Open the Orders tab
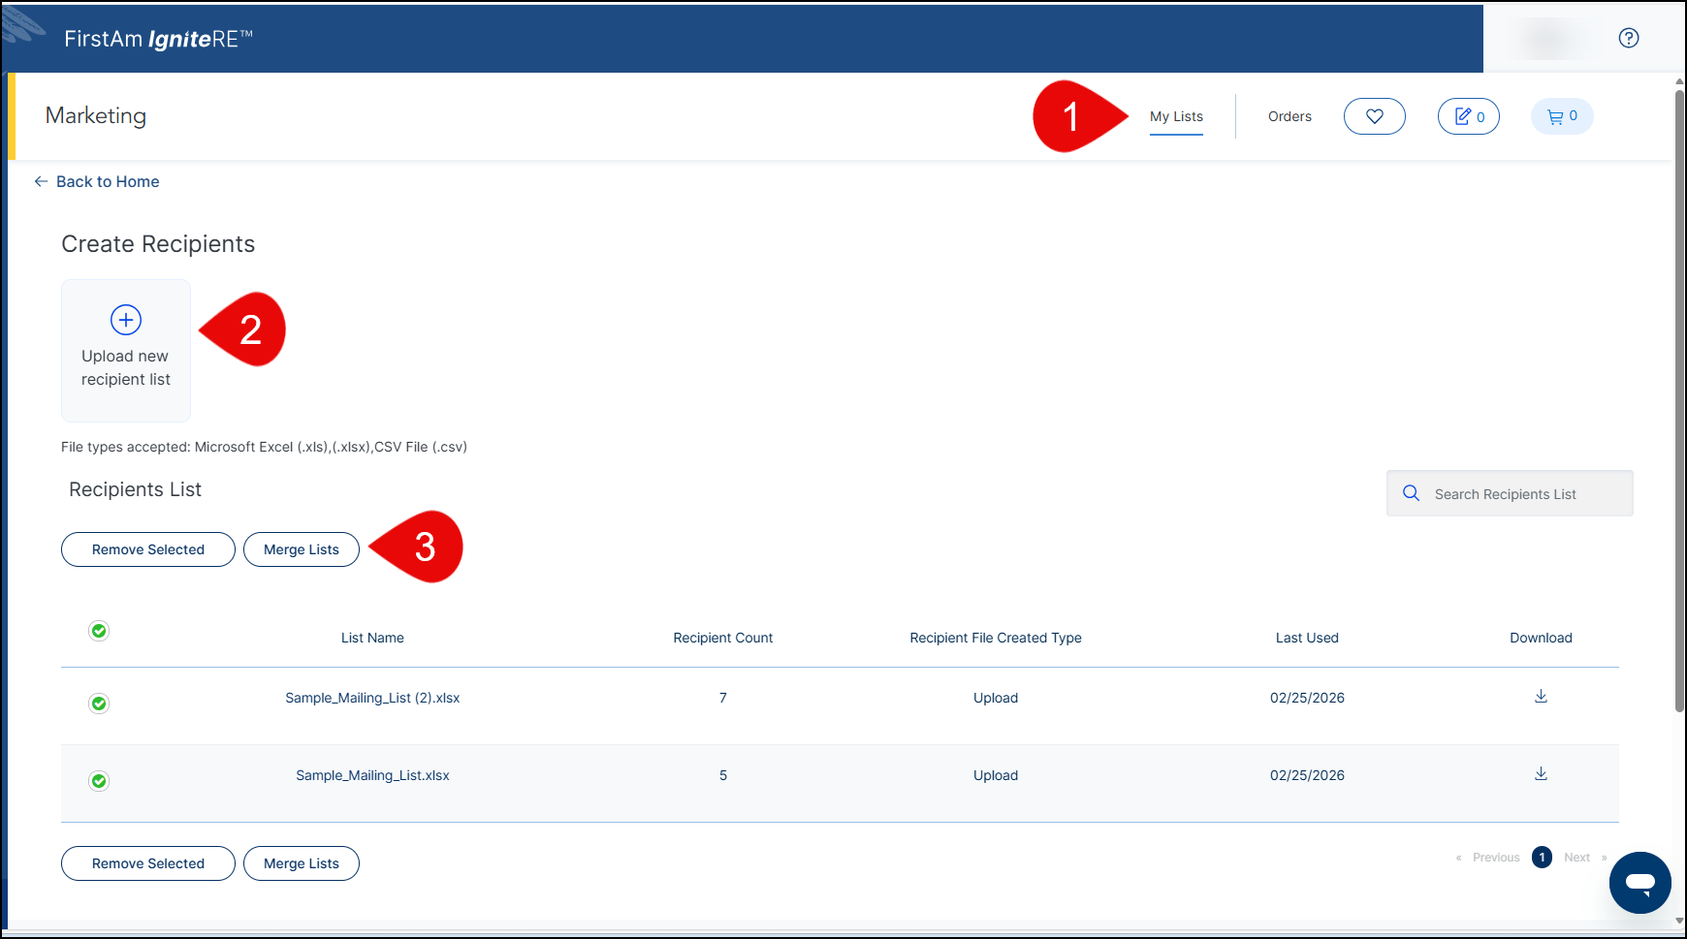 point(1289,116)
